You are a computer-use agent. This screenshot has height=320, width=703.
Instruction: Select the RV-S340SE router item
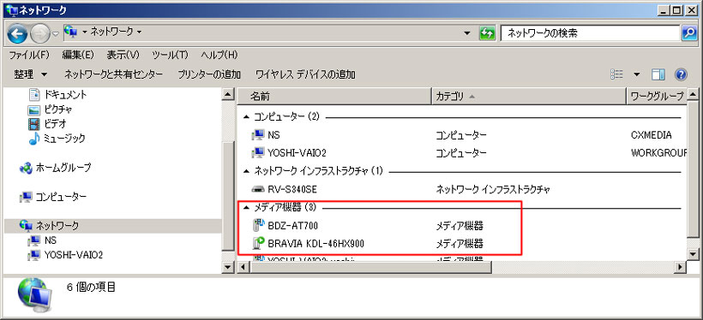pos(285,189)
